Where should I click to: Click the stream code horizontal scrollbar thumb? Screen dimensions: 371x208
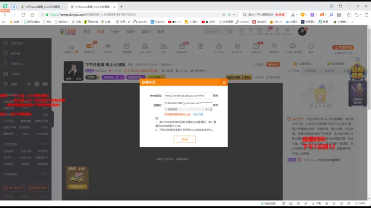point(173,109)
